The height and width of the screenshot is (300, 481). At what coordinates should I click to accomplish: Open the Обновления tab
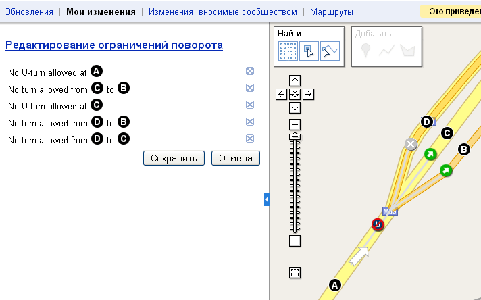[28, 12]
